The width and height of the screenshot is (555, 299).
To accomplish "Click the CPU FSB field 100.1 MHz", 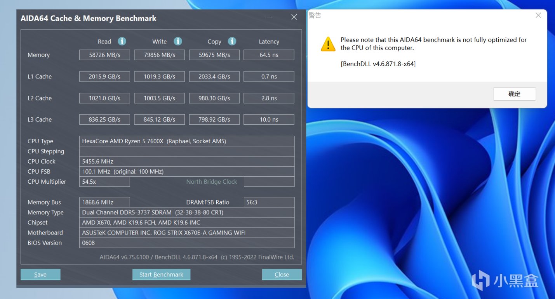I will (187, 171).
